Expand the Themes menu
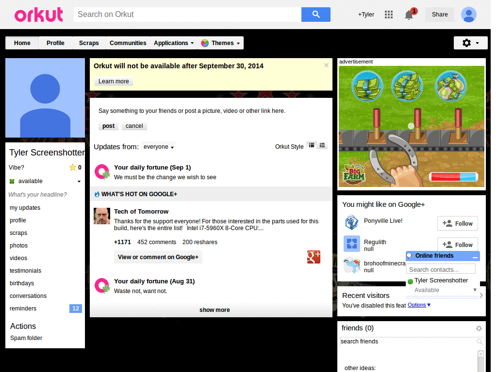 click(x=221, y=43)
